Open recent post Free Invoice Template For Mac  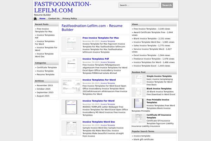click(44, 30)
